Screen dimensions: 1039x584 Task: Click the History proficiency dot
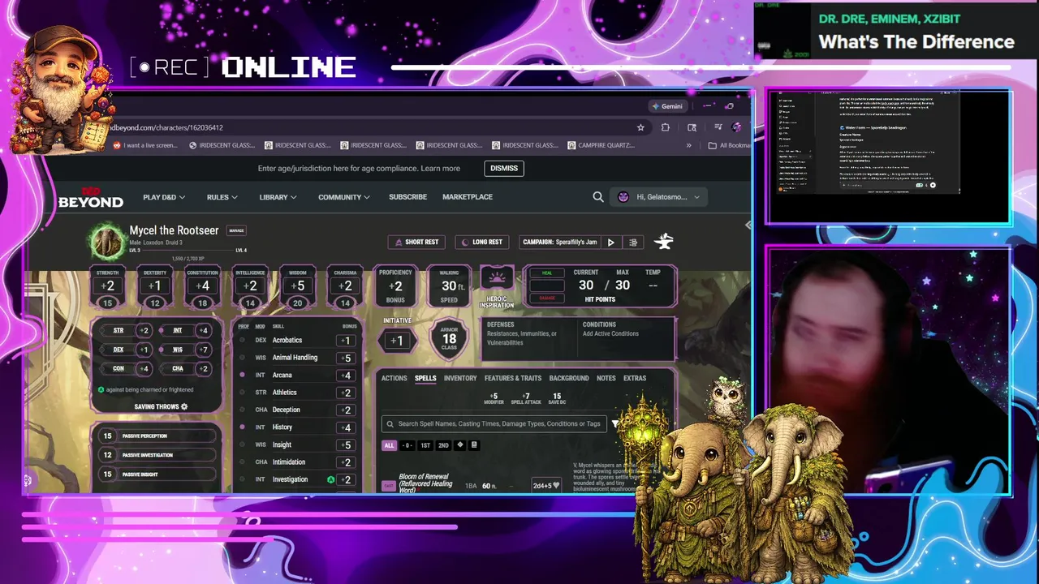242,427
